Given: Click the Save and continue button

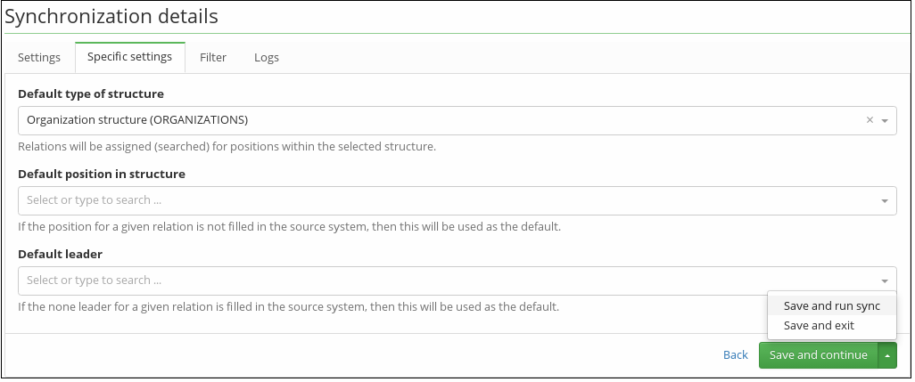Looking at the screenshot, I should (819, 355).
